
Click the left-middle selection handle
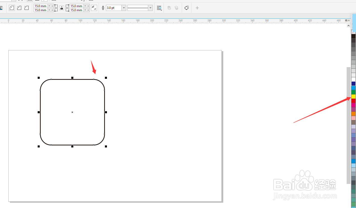(39, 112)
